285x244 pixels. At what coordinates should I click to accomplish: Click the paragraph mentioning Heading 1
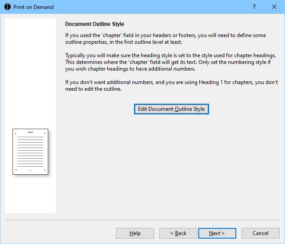171,85
